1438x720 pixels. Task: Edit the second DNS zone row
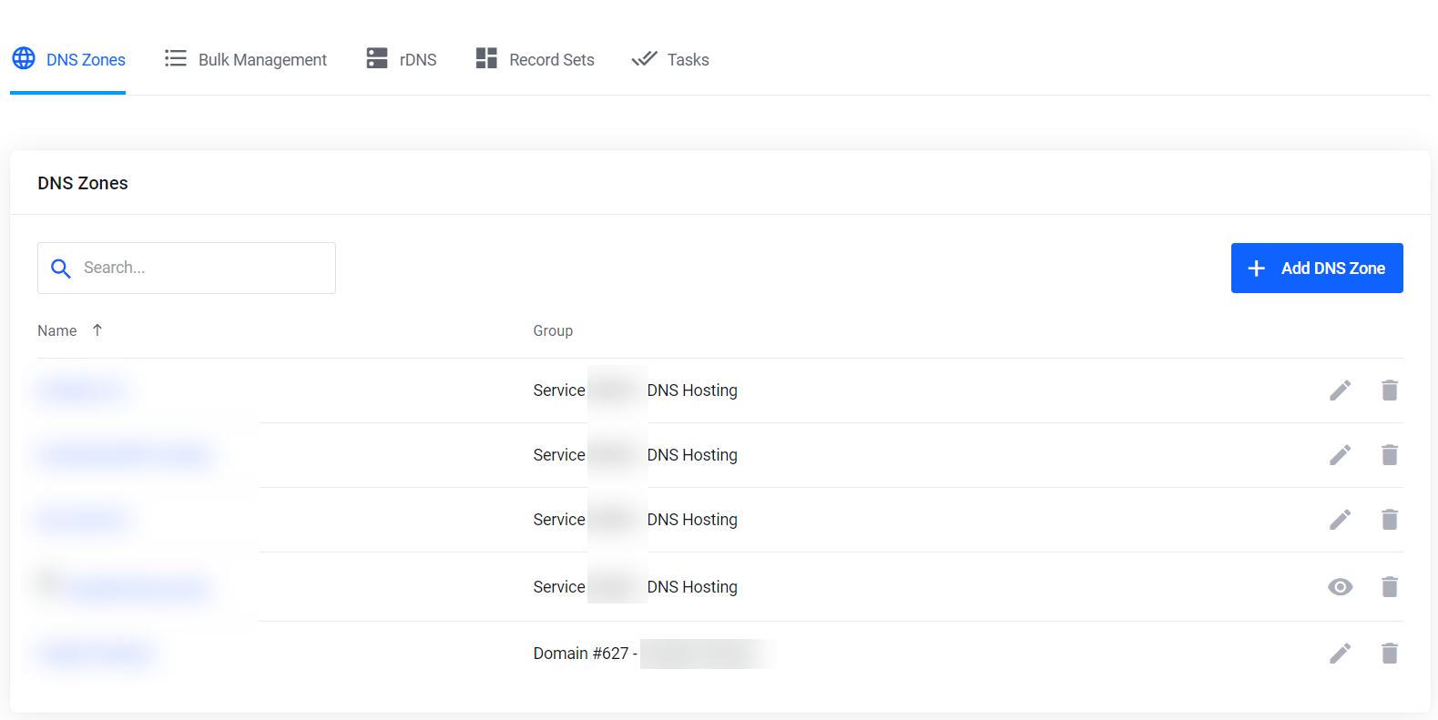(x=1340, y=455)
